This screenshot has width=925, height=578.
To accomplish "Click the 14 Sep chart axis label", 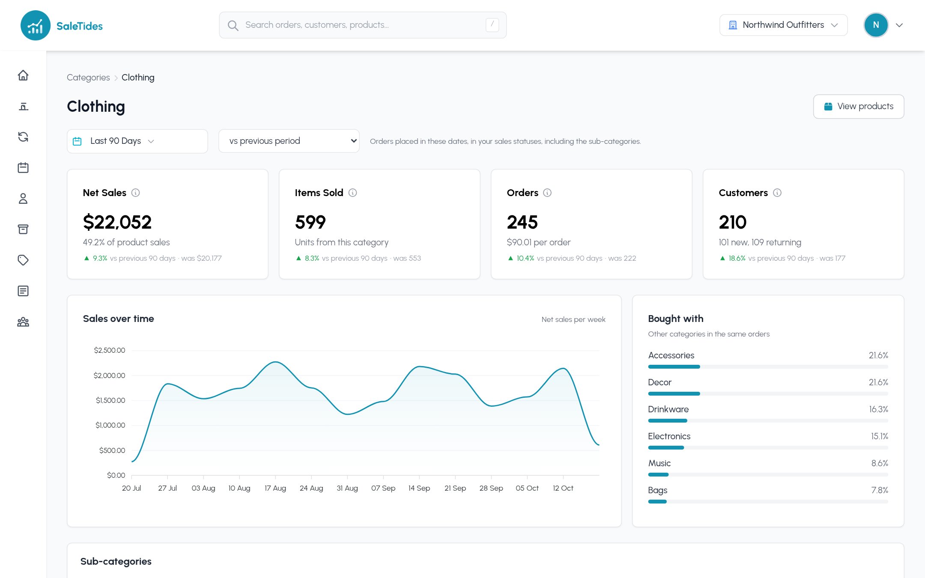I will (419, 488).
